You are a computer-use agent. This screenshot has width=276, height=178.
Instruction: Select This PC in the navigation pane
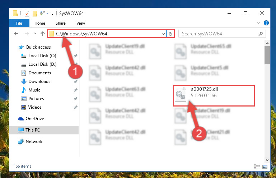click(44, 130)
